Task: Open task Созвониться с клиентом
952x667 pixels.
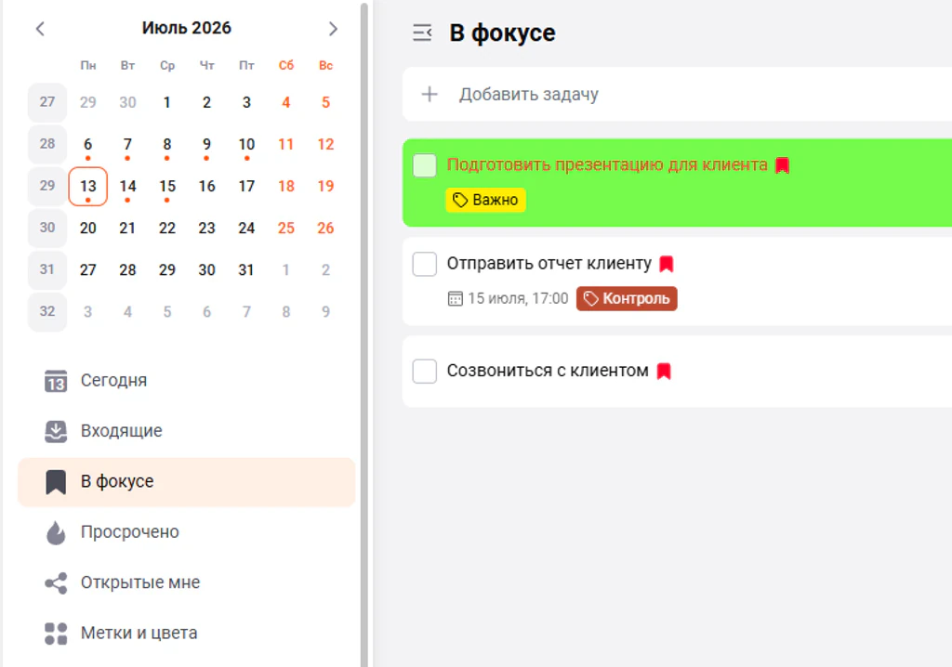Action: 548,371
